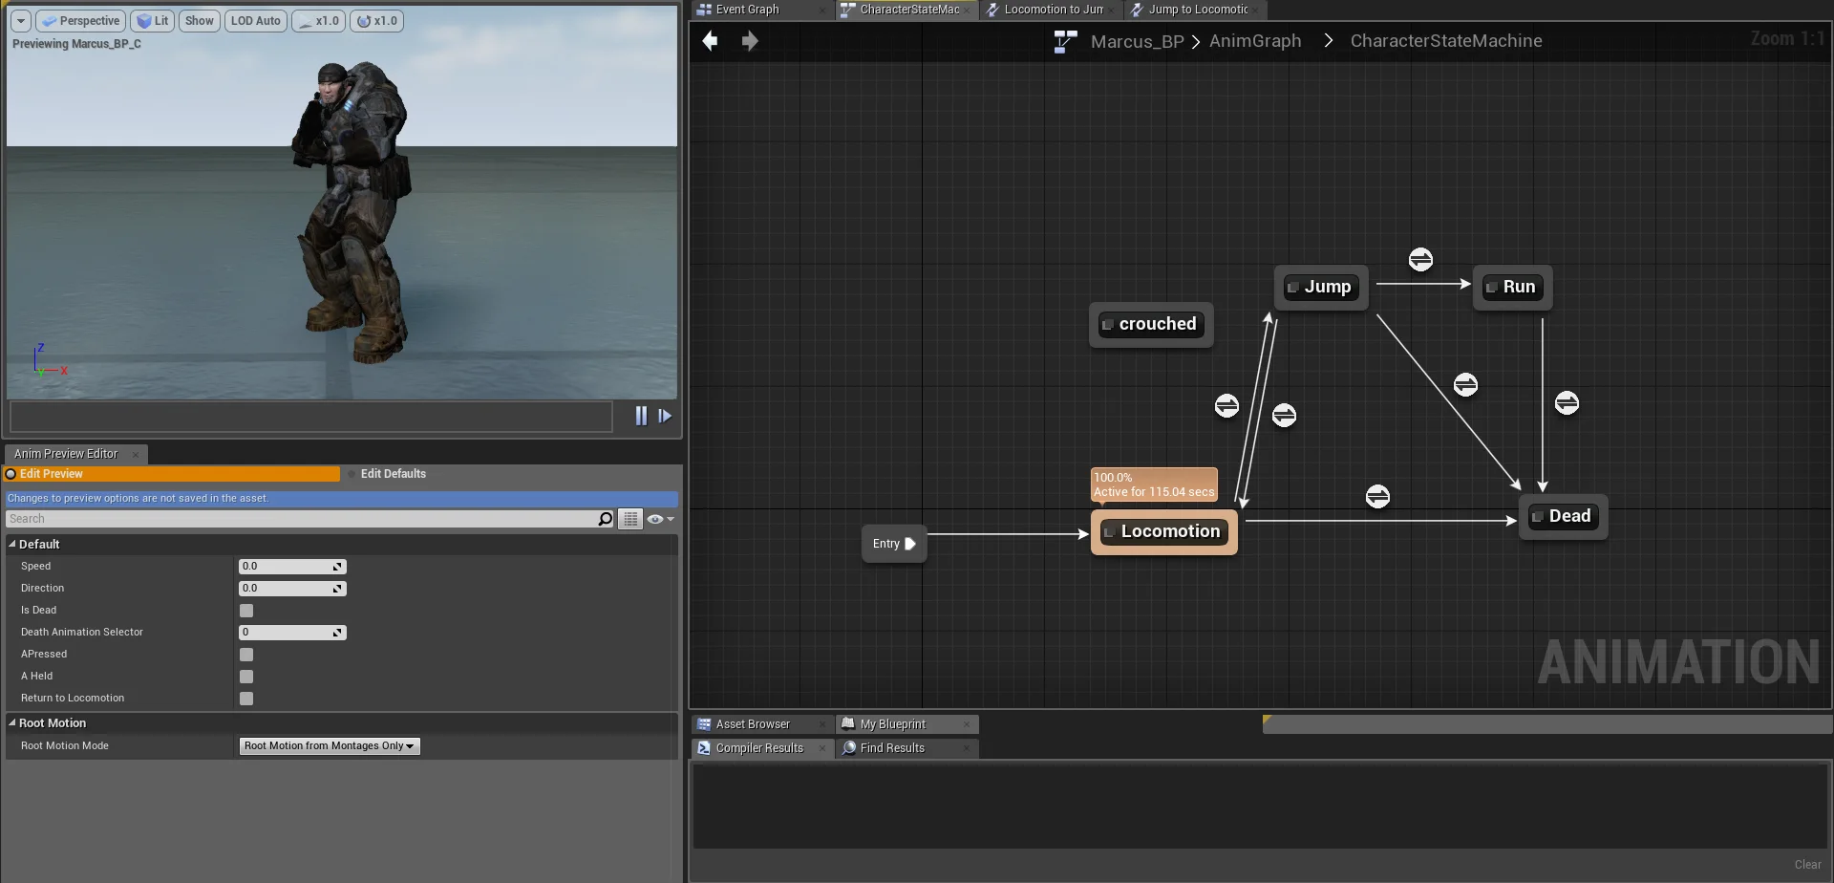Screen dimensions: 1834x883
Task: Switch to Edit Preview mode
Action: (x=172, y=474)
